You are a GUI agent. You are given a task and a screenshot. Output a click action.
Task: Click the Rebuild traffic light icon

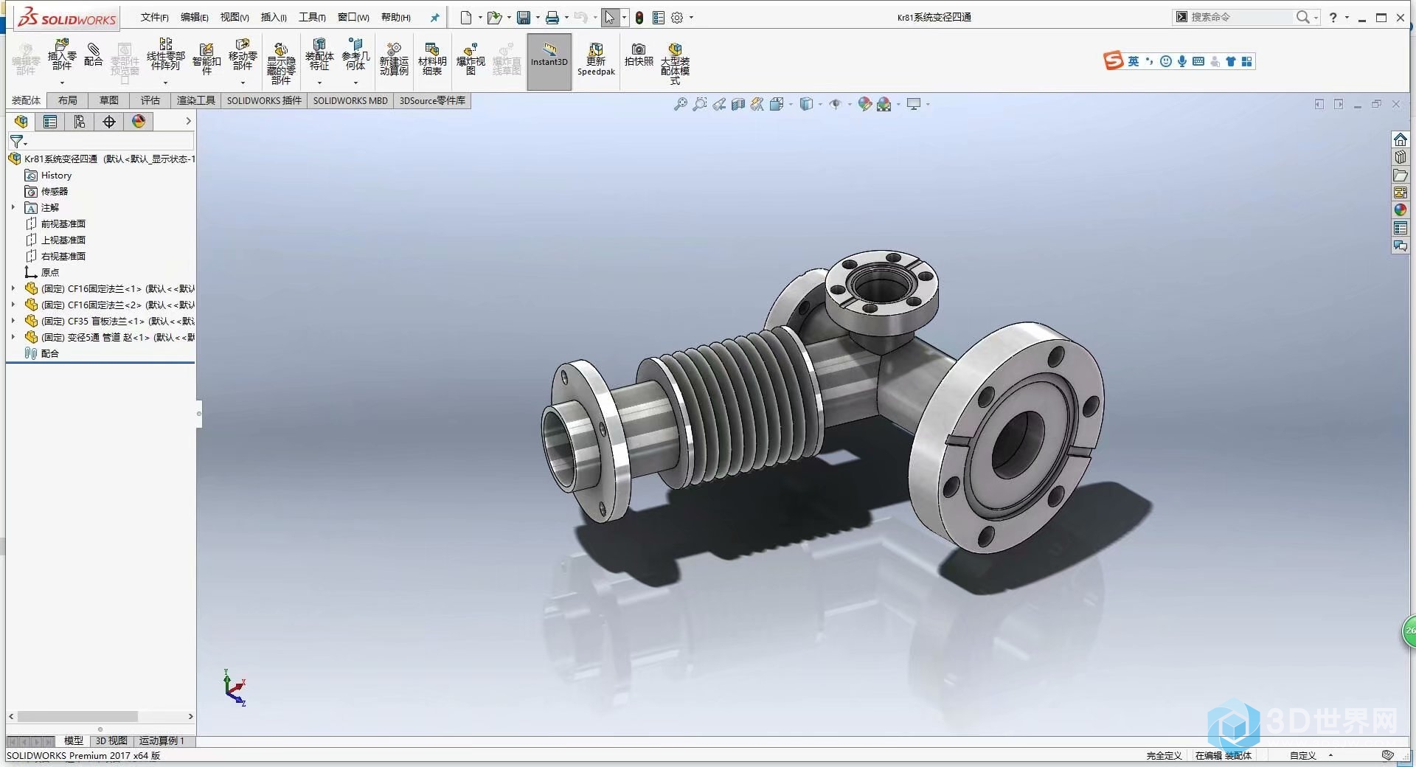(639, 17)
